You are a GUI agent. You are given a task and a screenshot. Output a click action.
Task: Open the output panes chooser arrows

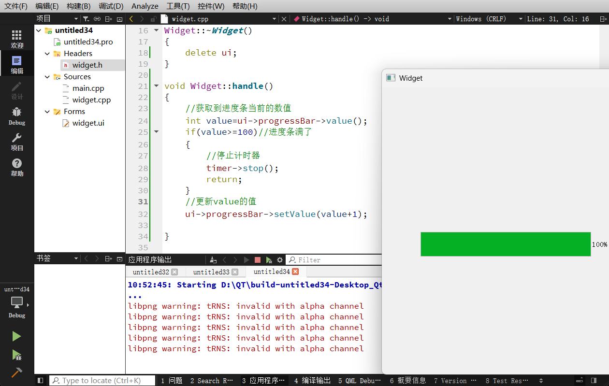541,381
